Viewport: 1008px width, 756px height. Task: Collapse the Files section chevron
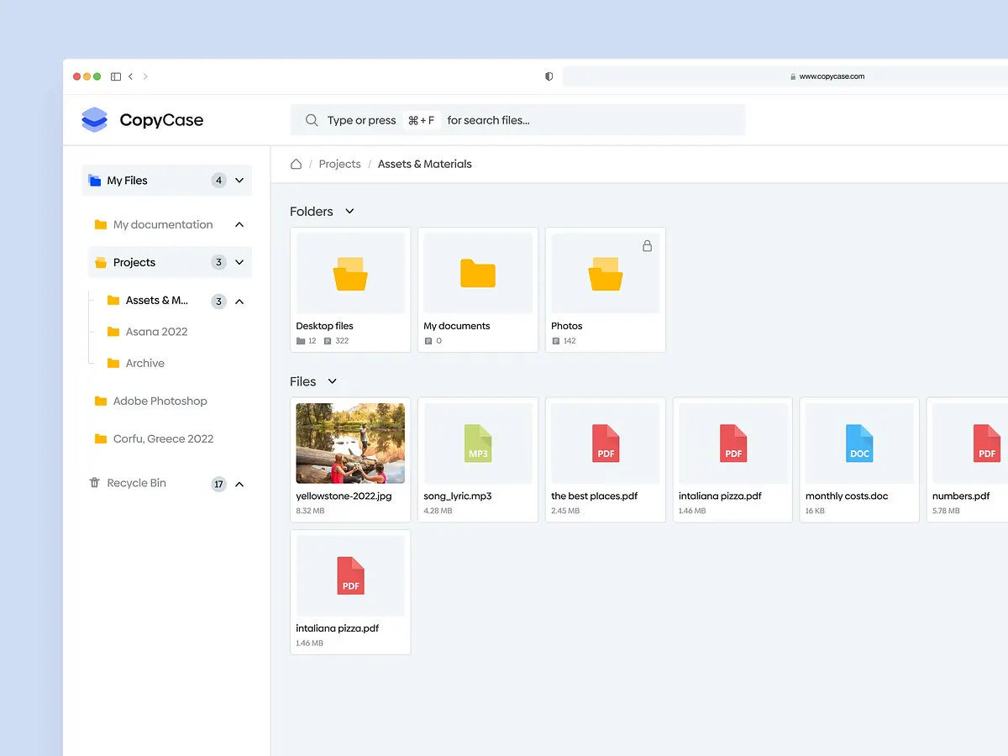tap(333, 381)
